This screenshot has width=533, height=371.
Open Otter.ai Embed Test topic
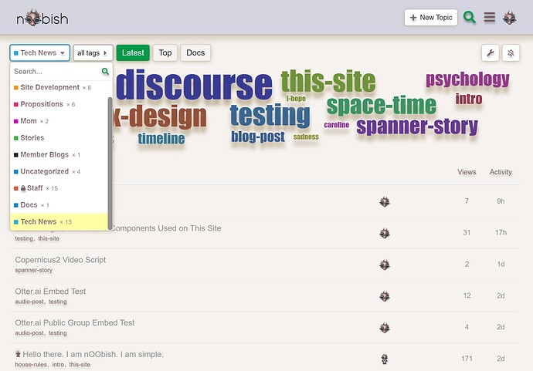tap(50, 292)
